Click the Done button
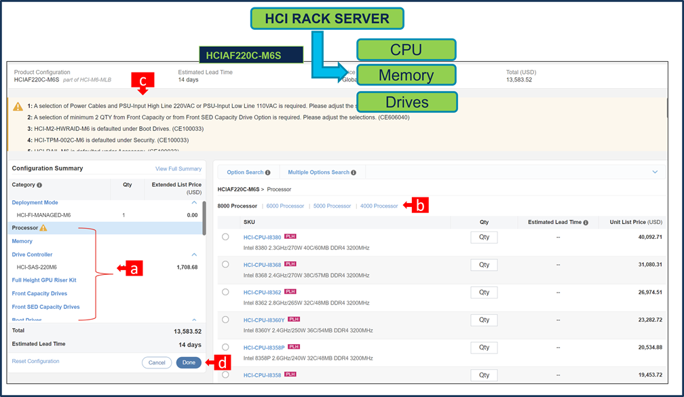Viewport: 684px width, 397px height. pyautogui.click(x=189, y=362)
